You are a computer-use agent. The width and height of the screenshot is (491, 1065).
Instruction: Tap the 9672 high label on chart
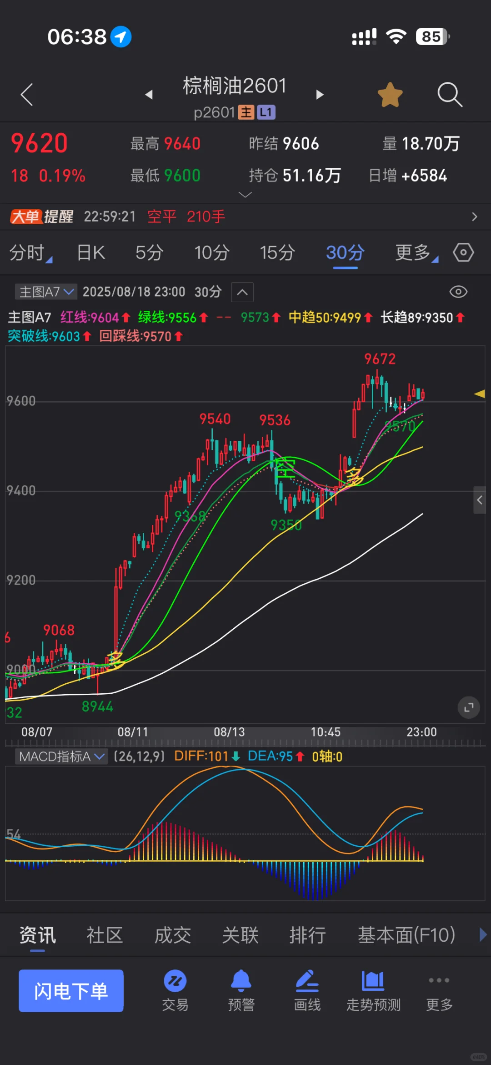(380, 359)
